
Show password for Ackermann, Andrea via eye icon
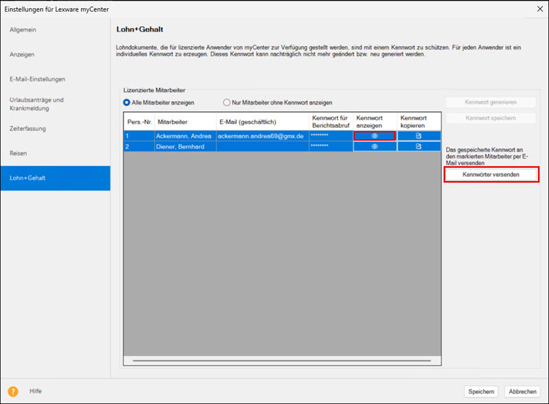pos(374,136)
